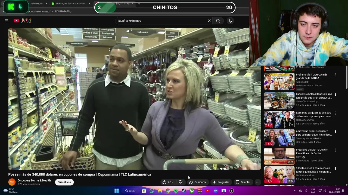
Task: Click Buscar in Windows taskbar
Action: 130,191
